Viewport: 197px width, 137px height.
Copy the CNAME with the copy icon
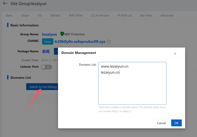pos(109,42)
